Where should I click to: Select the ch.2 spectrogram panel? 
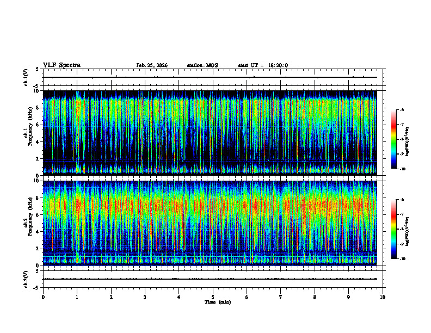210,223
